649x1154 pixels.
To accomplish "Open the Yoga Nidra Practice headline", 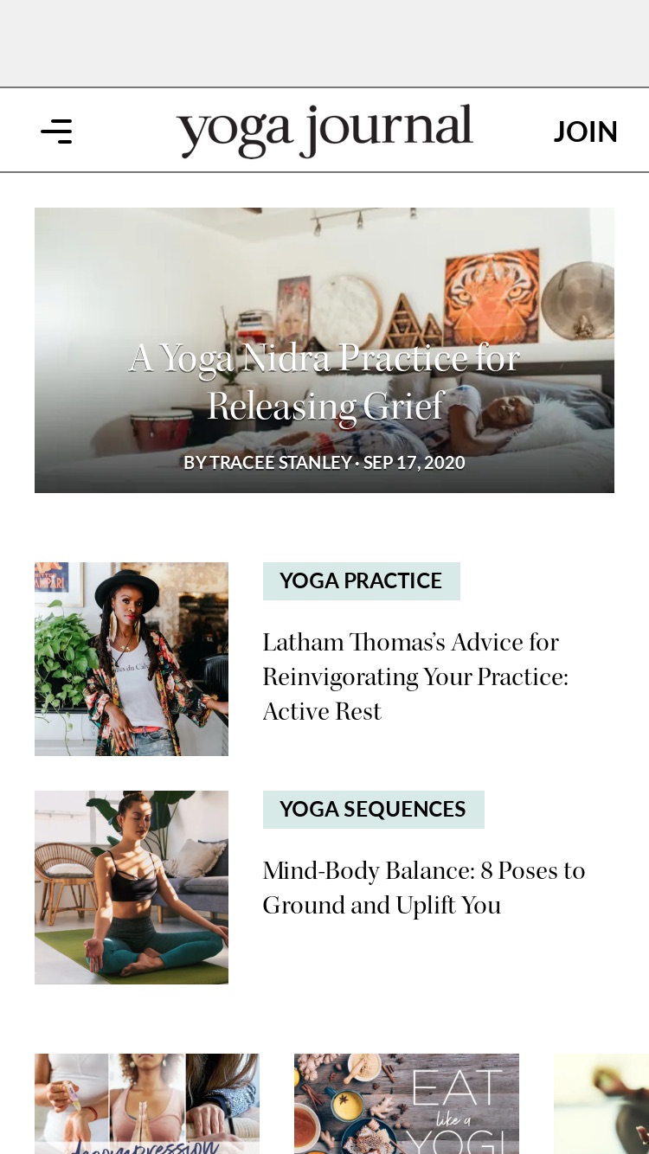I will [324, 381].
